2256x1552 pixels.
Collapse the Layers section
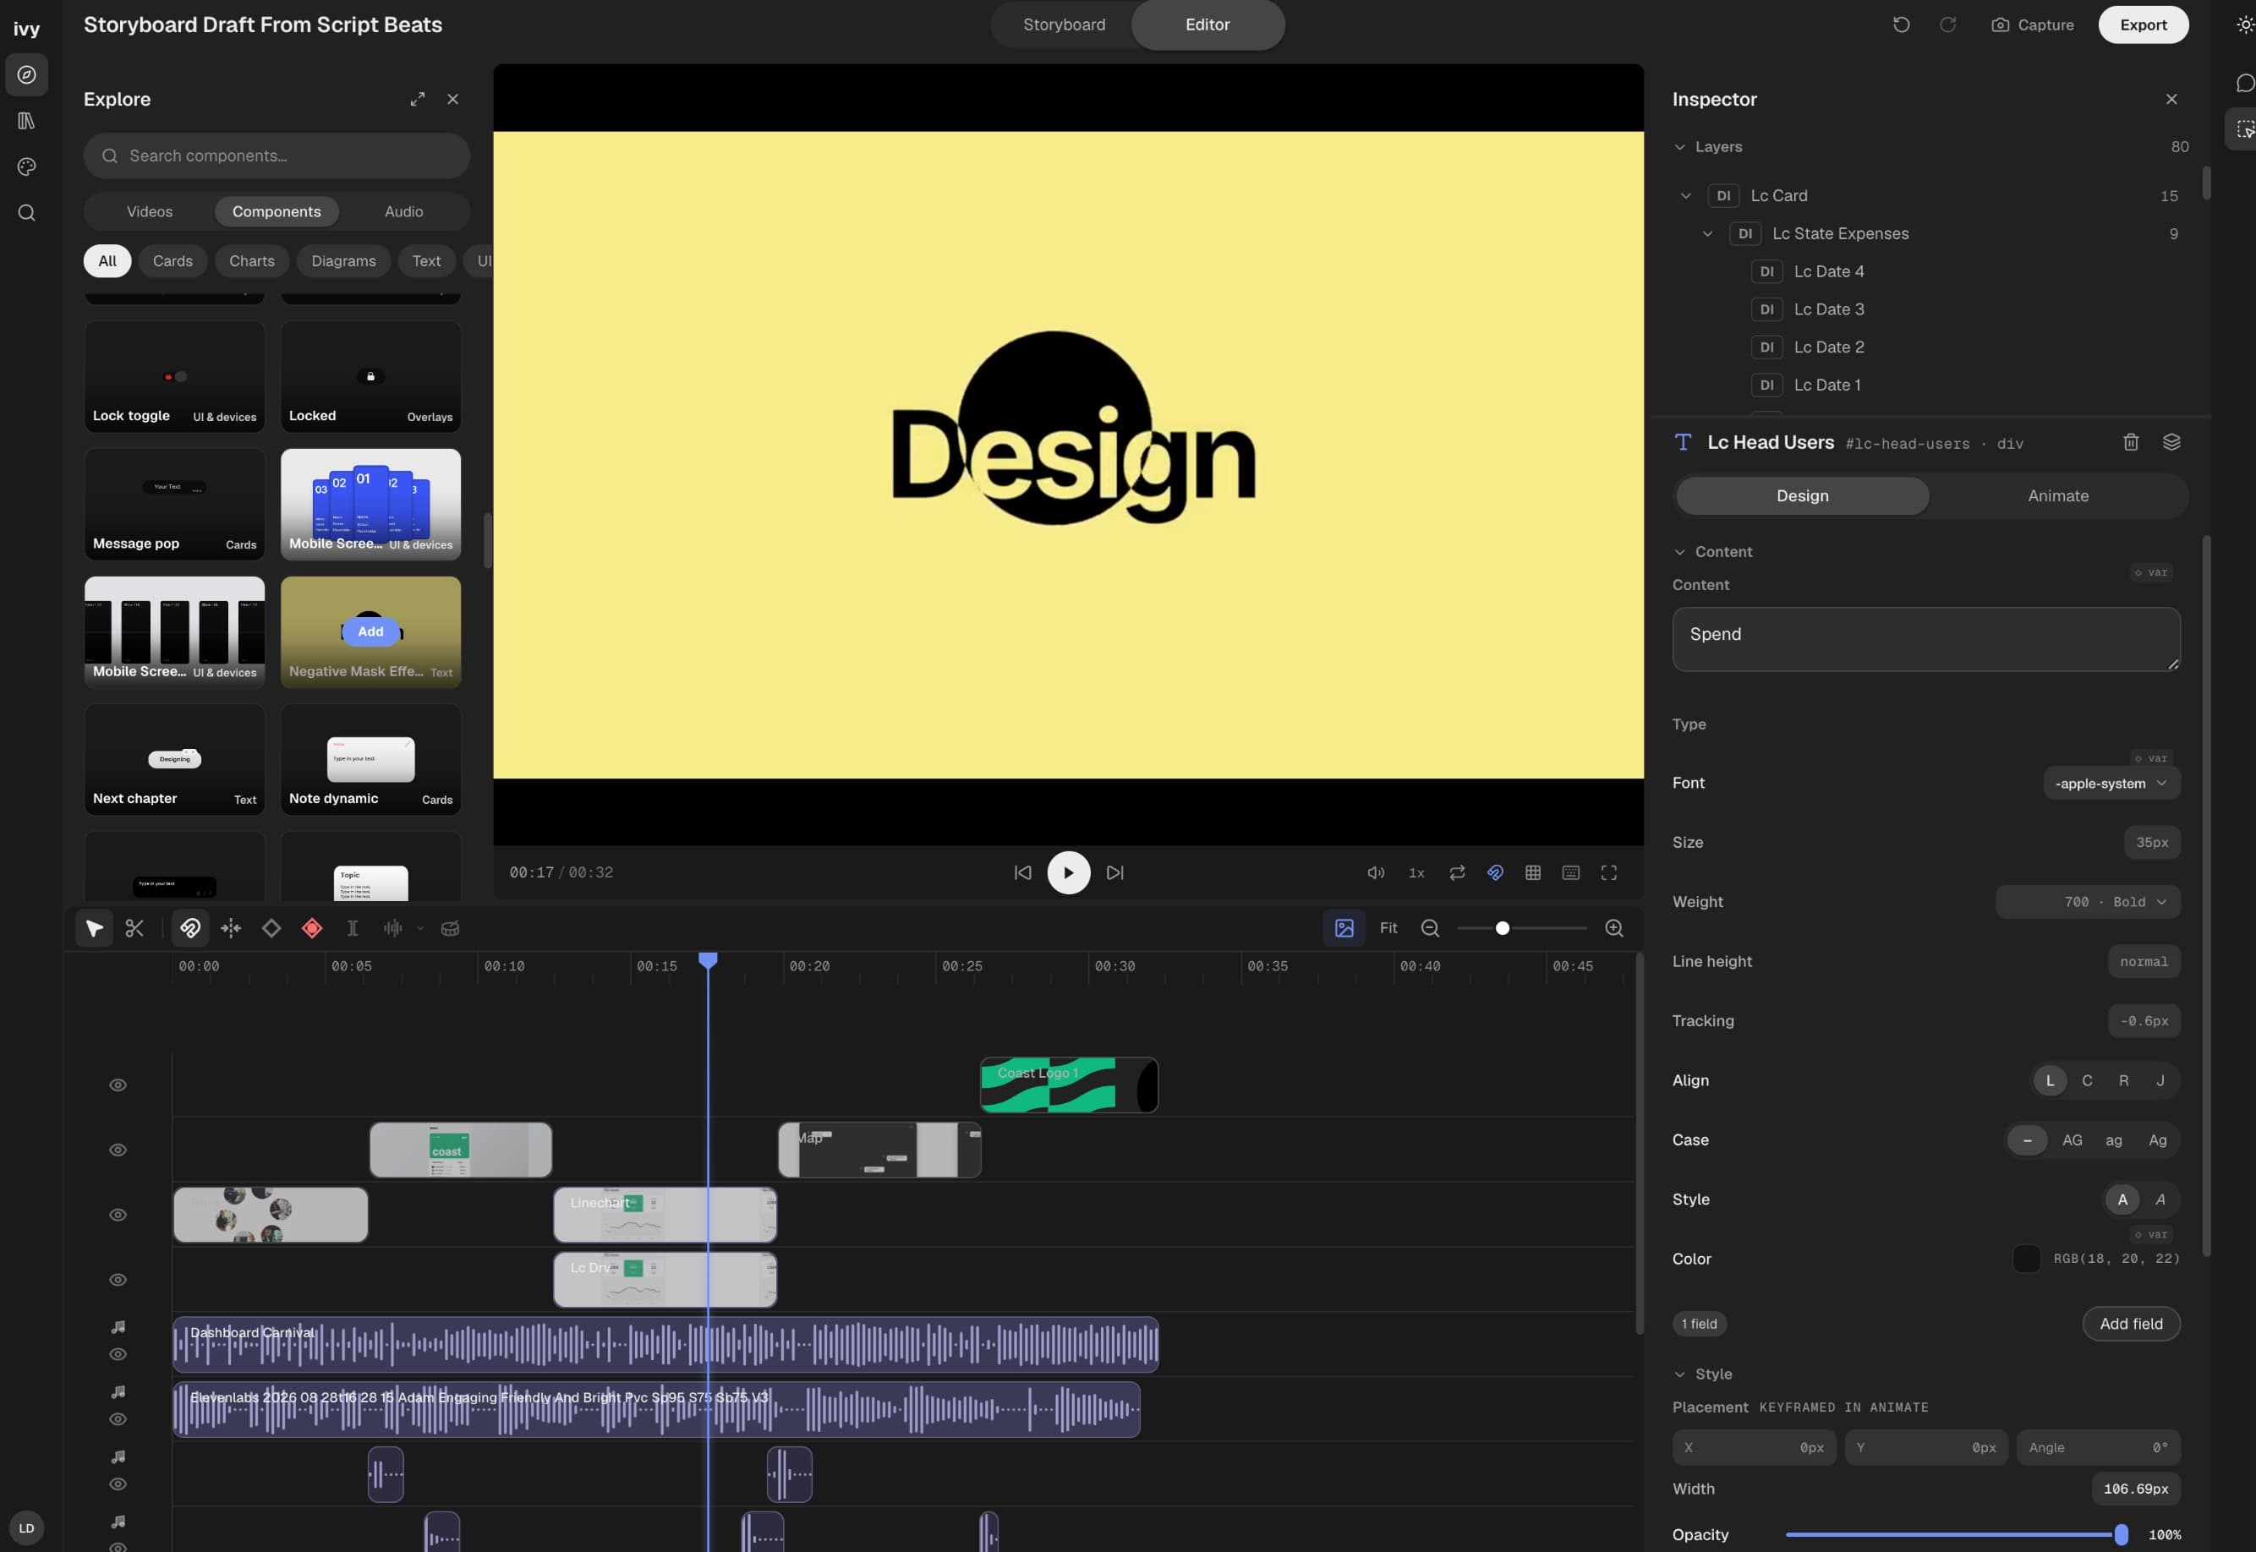coord(1679,147)
